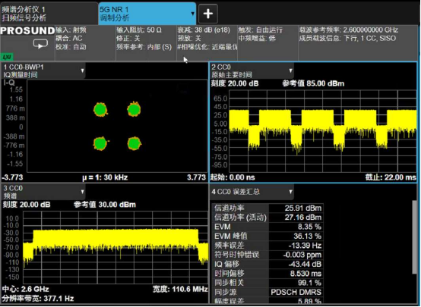The width and height of the screenshot is (421, 307).
Task: Open the 5G NR 1 tab dropdown arrow
Action: 192,14
